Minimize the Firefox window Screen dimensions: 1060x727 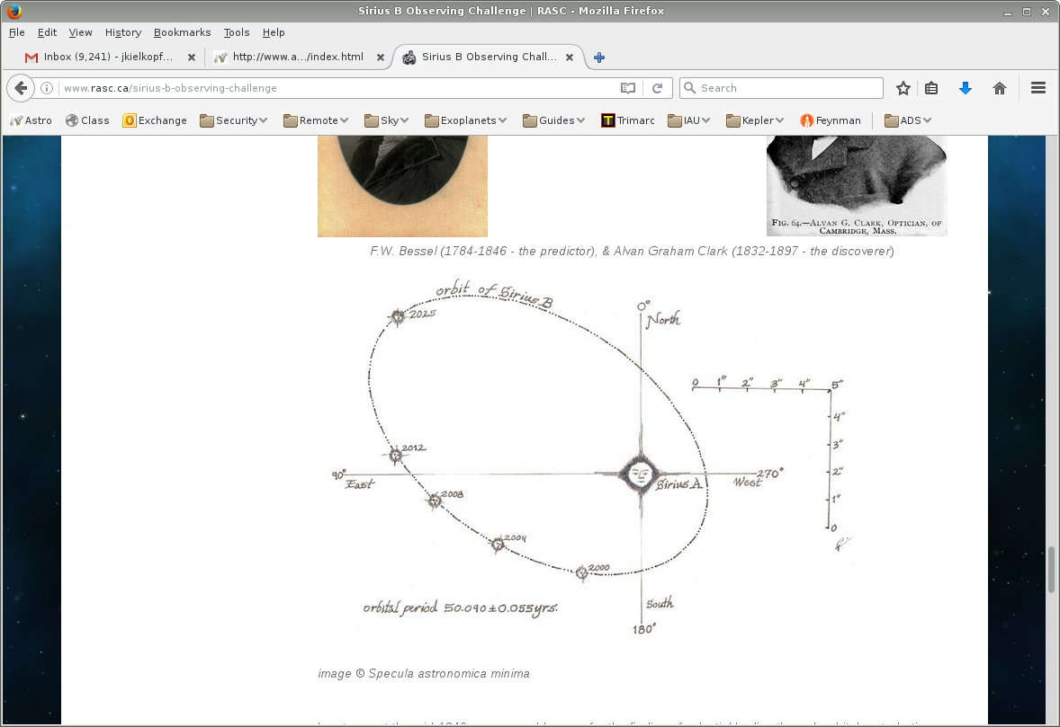[1008, 12]
